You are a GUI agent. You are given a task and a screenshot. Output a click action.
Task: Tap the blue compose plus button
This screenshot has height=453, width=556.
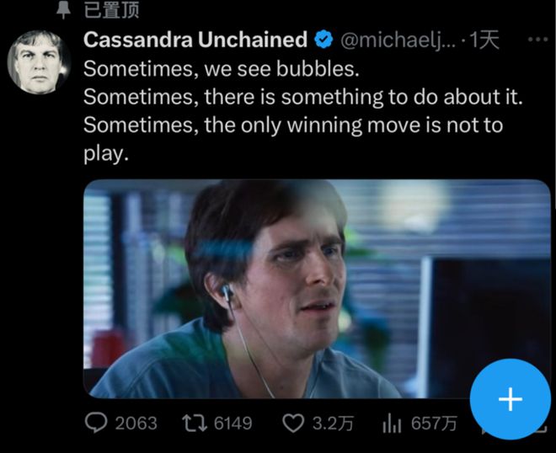(510, 399)
